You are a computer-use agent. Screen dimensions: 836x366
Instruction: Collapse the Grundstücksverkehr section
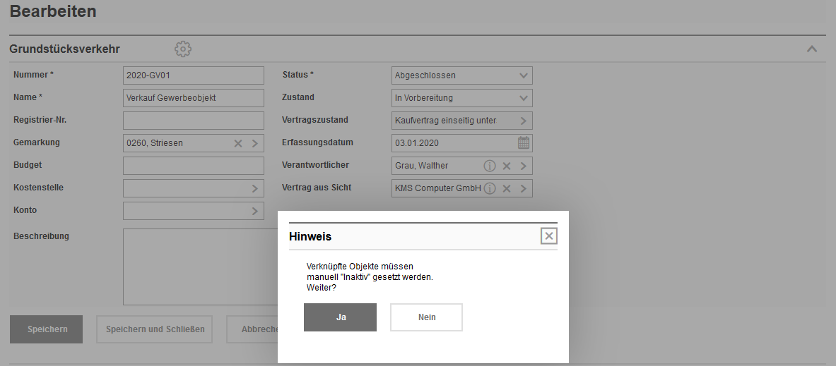pyautogui.click(x=812, y=49)
